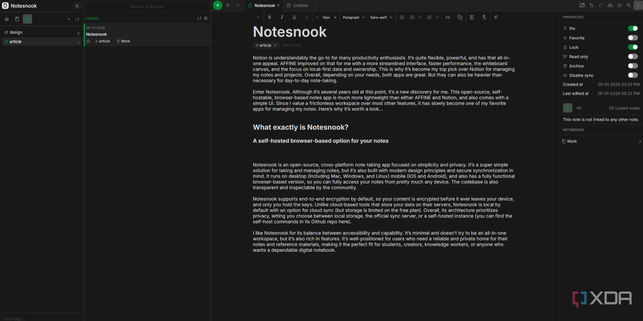Decrease the font size

(x=317, y=17)
